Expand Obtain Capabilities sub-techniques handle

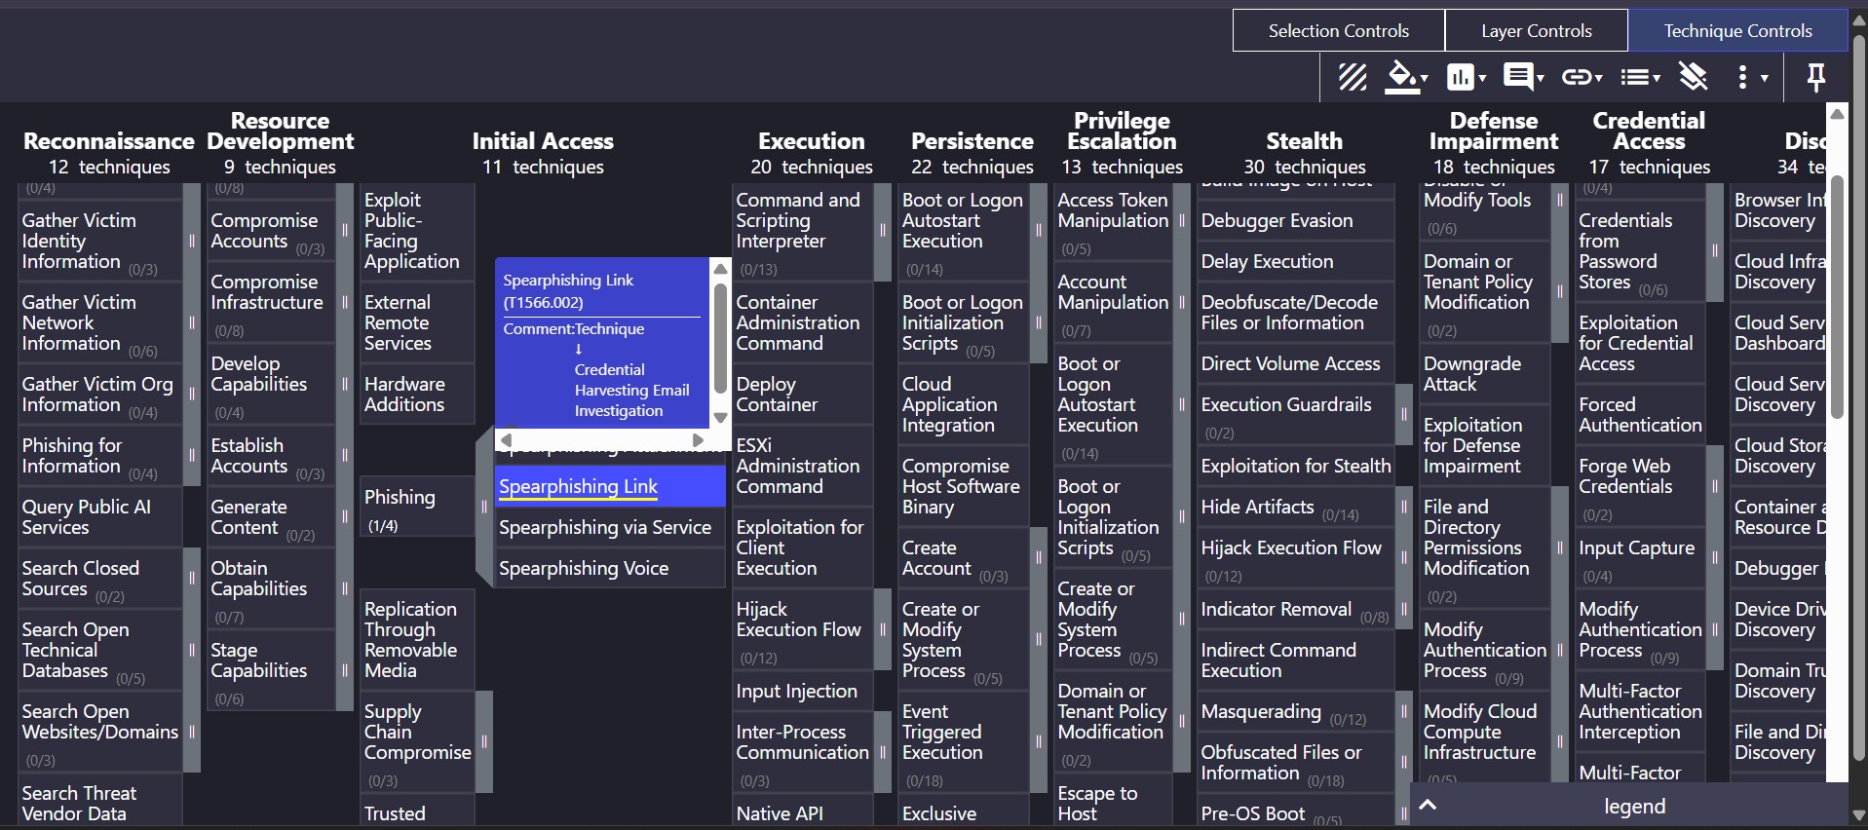[345, 588]
